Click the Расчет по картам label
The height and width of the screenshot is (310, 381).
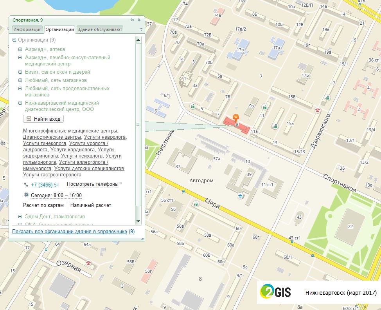(43, 205)
